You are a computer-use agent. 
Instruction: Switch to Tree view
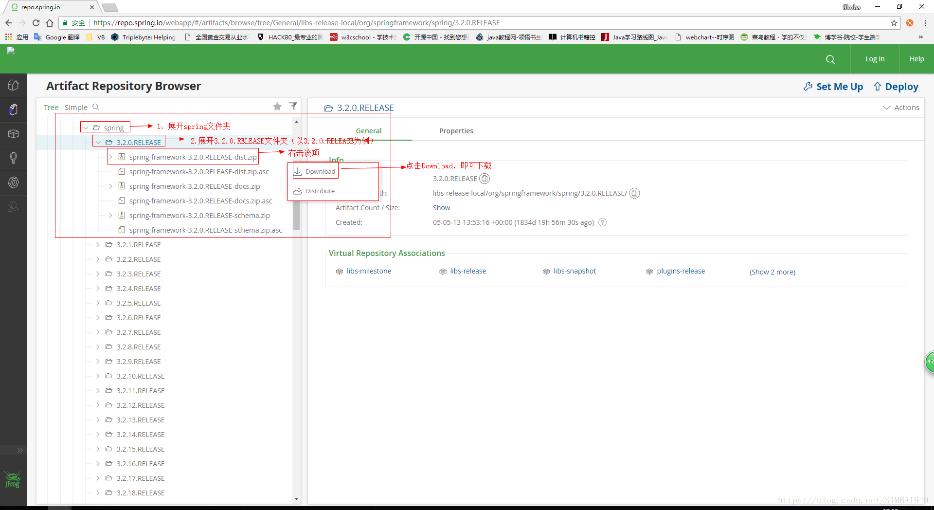pyautogui.click(x=51, y=108)
